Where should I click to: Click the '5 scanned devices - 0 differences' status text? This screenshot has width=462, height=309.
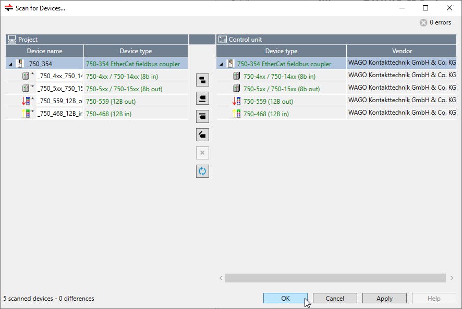point(48,299)
